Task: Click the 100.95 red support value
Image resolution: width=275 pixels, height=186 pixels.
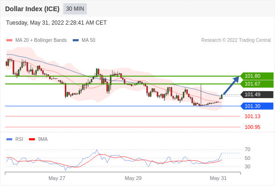Action: tap(252, 127)
